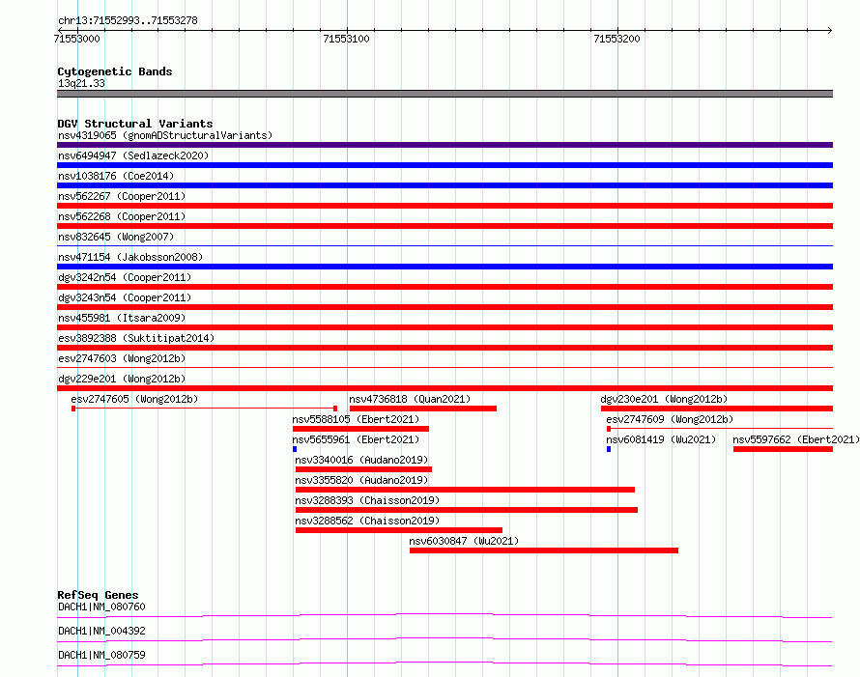The width and height of the screenshot is (860, 677).
Task: Click the RefSeq Genes track heading
Action: (98, 595)
